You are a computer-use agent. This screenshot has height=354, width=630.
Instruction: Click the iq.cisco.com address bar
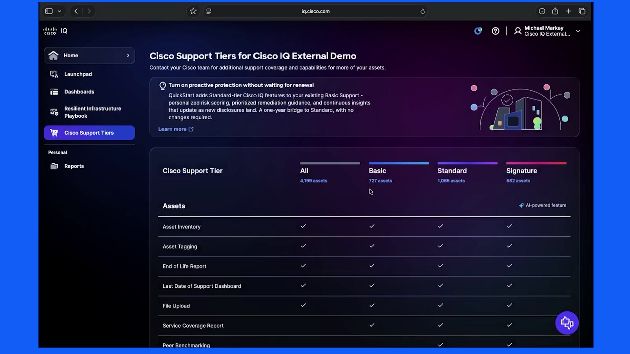pyautogui.click(x=315, y=11)
